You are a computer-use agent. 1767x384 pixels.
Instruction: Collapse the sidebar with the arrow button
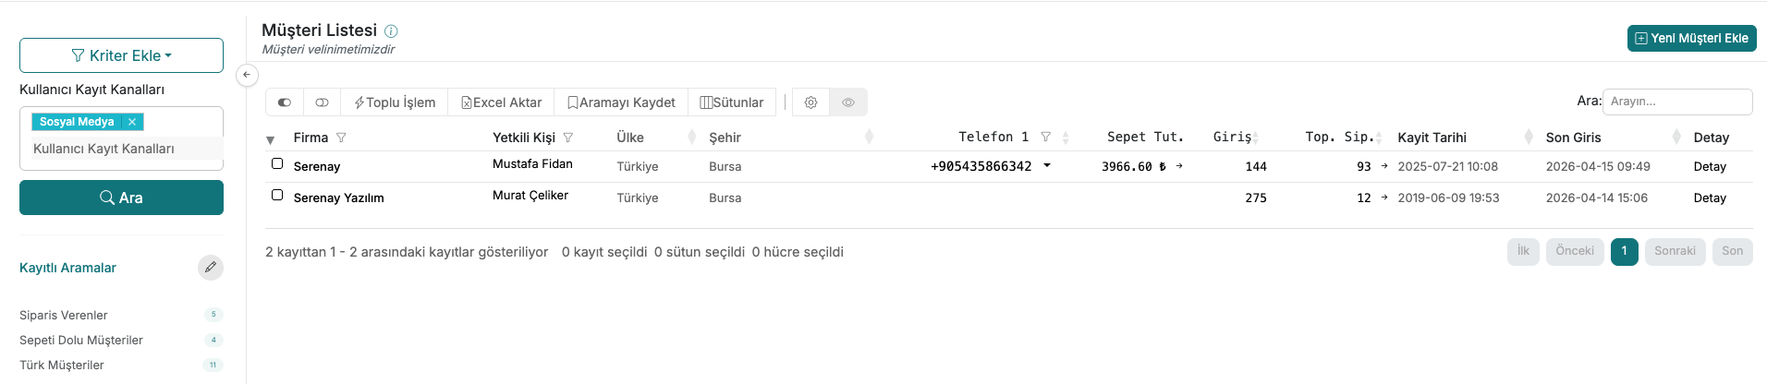(247, 75)
